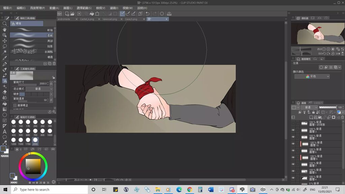345x194 pixels.
Task: Choose brush size preset 1000
Action: point(50,132)
